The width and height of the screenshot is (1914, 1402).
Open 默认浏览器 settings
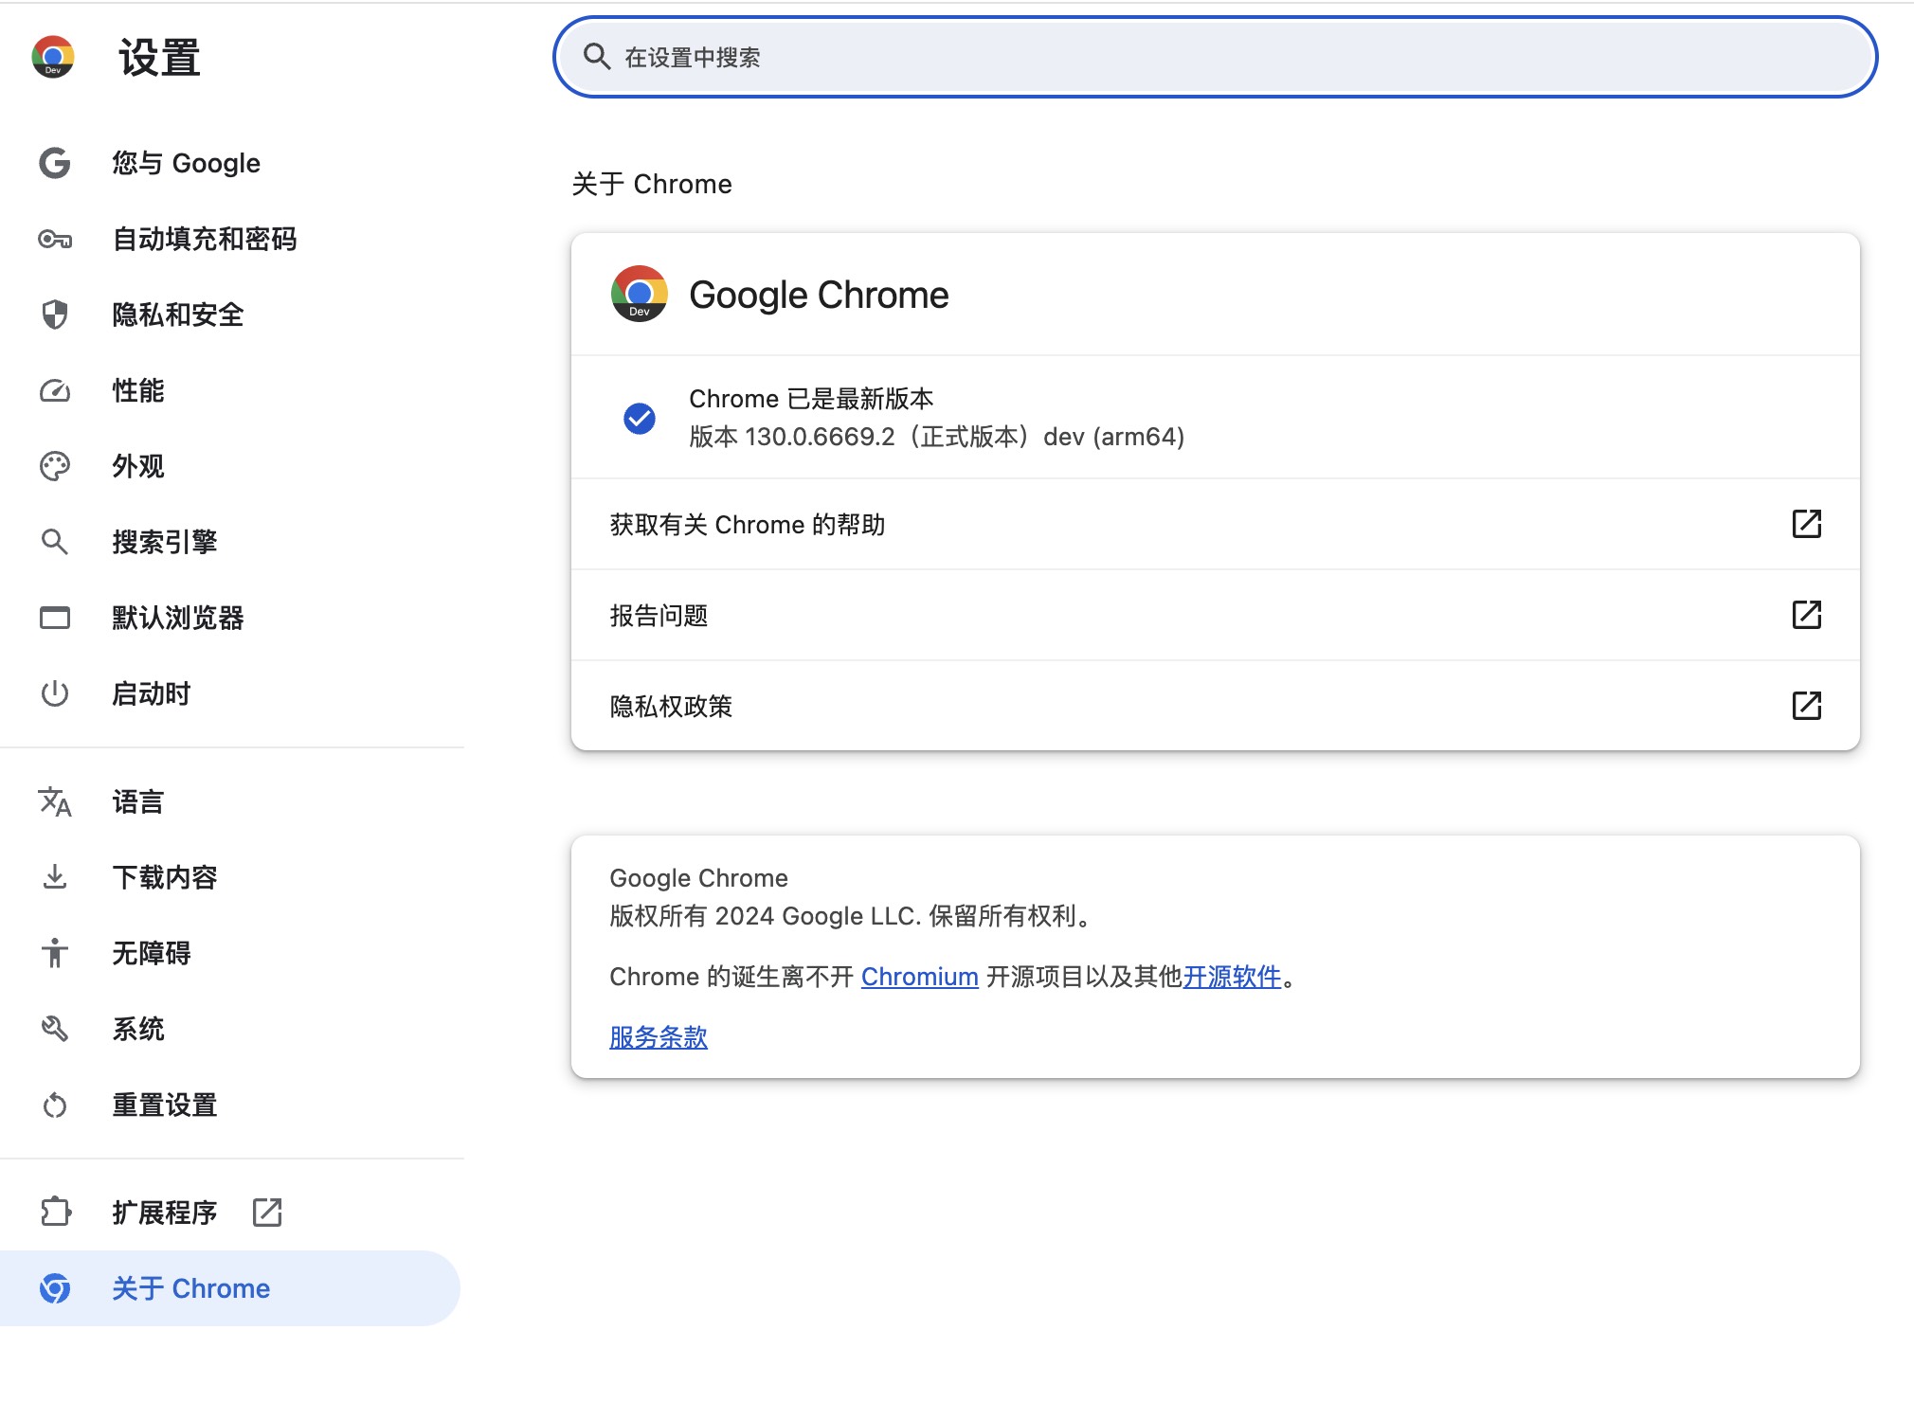pos(230,618)
